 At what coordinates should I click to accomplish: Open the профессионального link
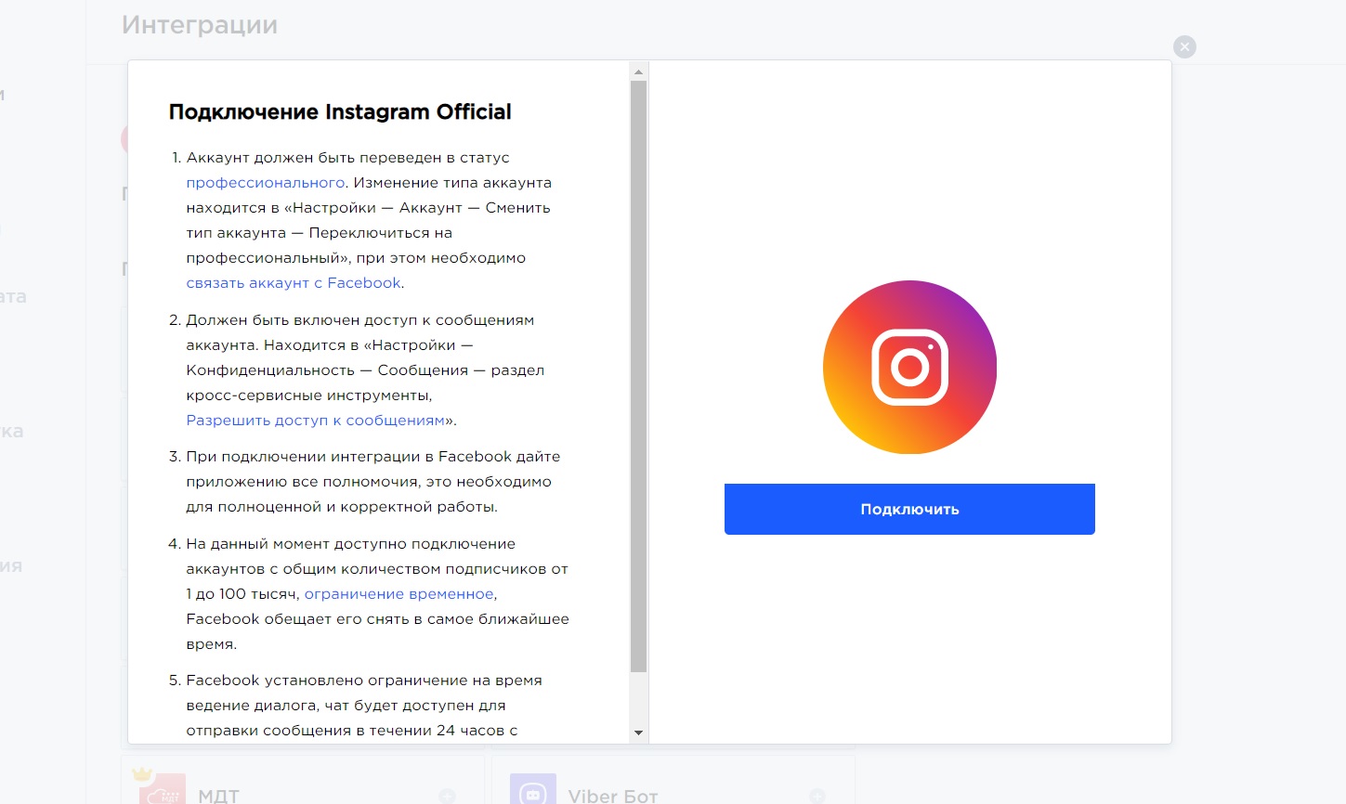pyautogui.click(x=266, y=183)
